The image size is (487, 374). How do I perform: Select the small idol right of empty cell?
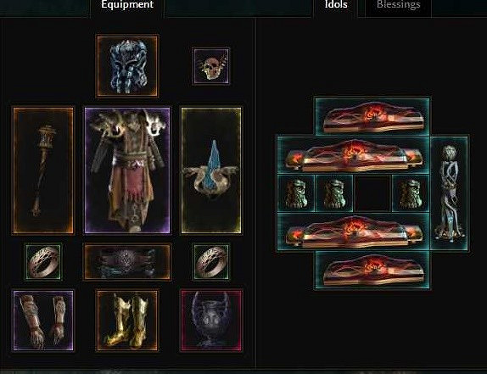[411, 193]
